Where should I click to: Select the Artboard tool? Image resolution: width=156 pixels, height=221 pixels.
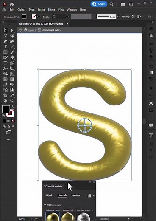(6, 95)
